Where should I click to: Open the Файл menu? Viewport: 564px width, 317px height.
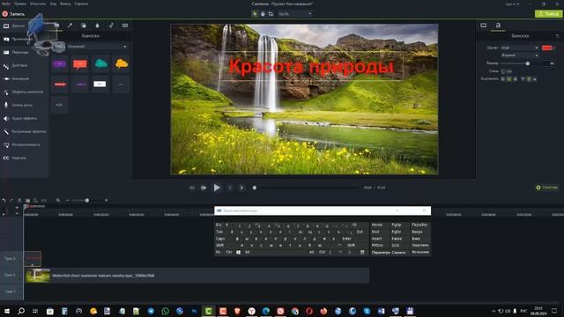6,4
